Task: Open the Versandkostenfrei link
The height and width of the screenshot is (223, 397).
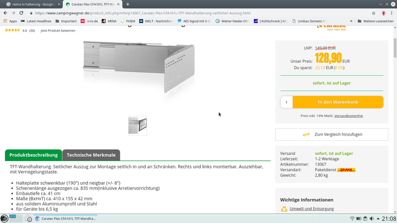Action: [x=349, y=116]
